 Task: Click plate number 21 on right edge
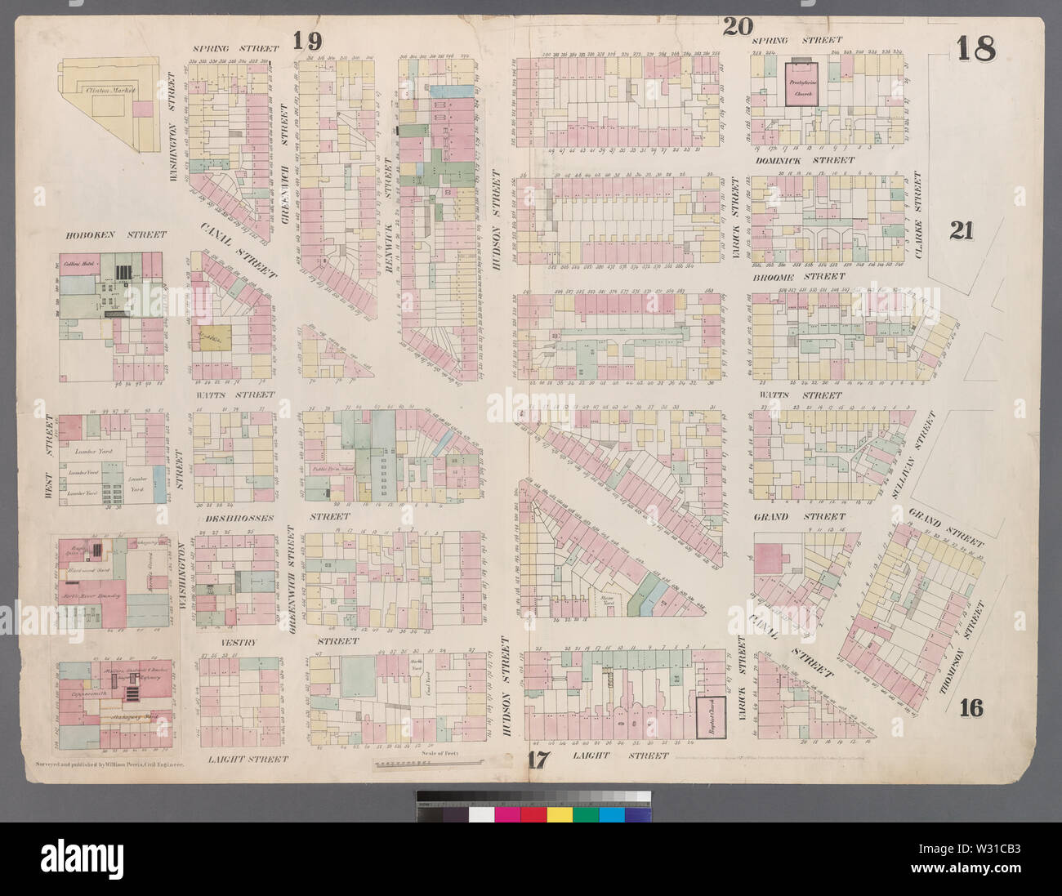(x=962, y=231)
